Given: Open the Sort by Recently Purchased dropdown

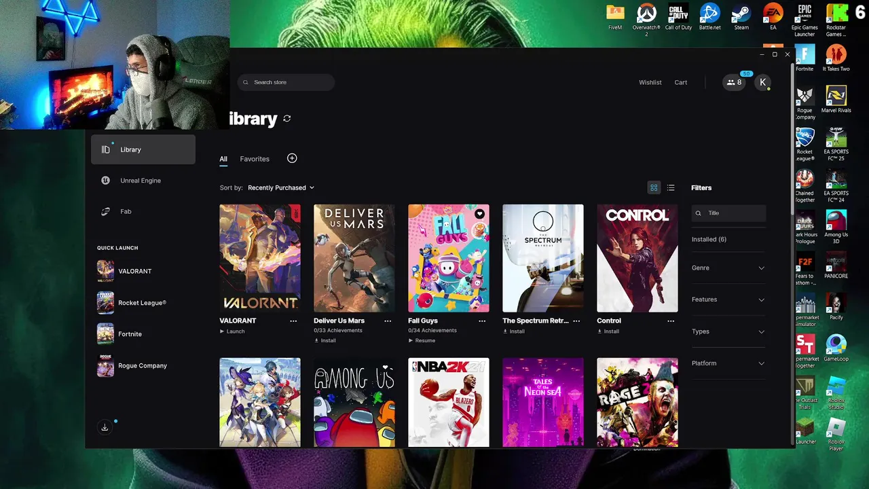Looking at the screenshot, I should click(281, 187).
